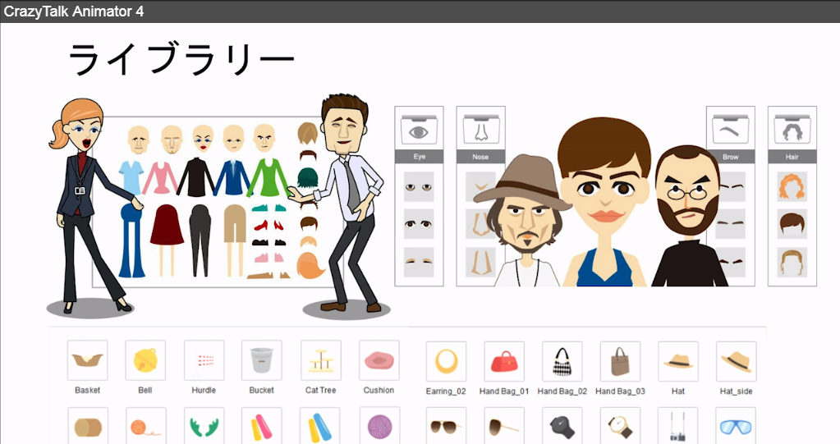This screenshot has width=840, height=444.
Task: Open the Hair folder icon
Action: [792, 130]
